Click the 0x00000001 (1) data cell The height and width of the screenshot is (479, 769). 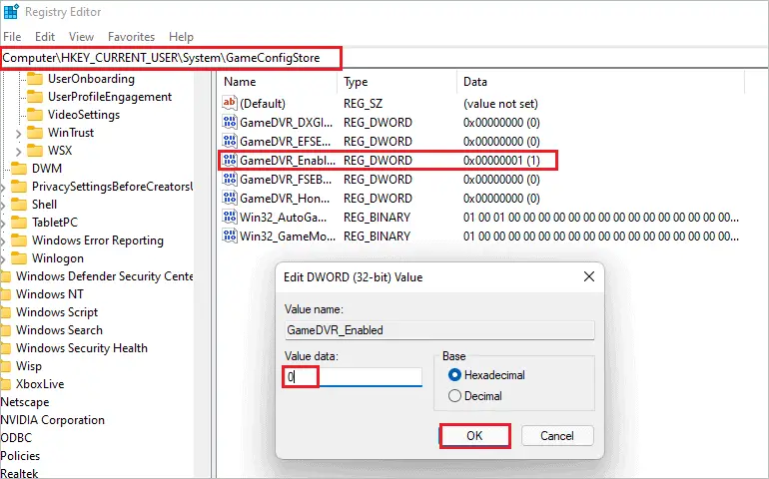(x=501, y=161)
